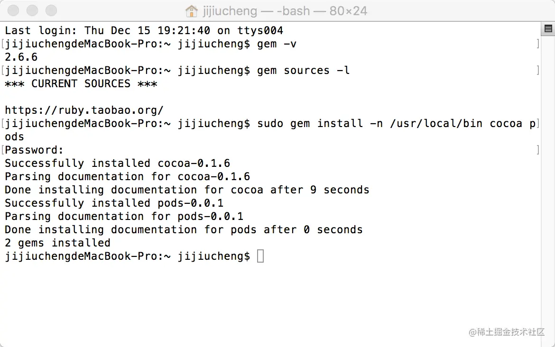Image resolution: width=555 pixels, height=347 pixels.
Task: Click the CURRENT SOURCES header line
Action: click(x=81, y=83)
